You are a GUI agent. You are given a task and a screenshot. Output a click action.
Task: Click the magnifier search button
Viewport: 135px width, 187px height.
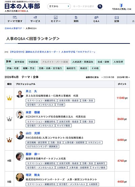click(100, 6)
